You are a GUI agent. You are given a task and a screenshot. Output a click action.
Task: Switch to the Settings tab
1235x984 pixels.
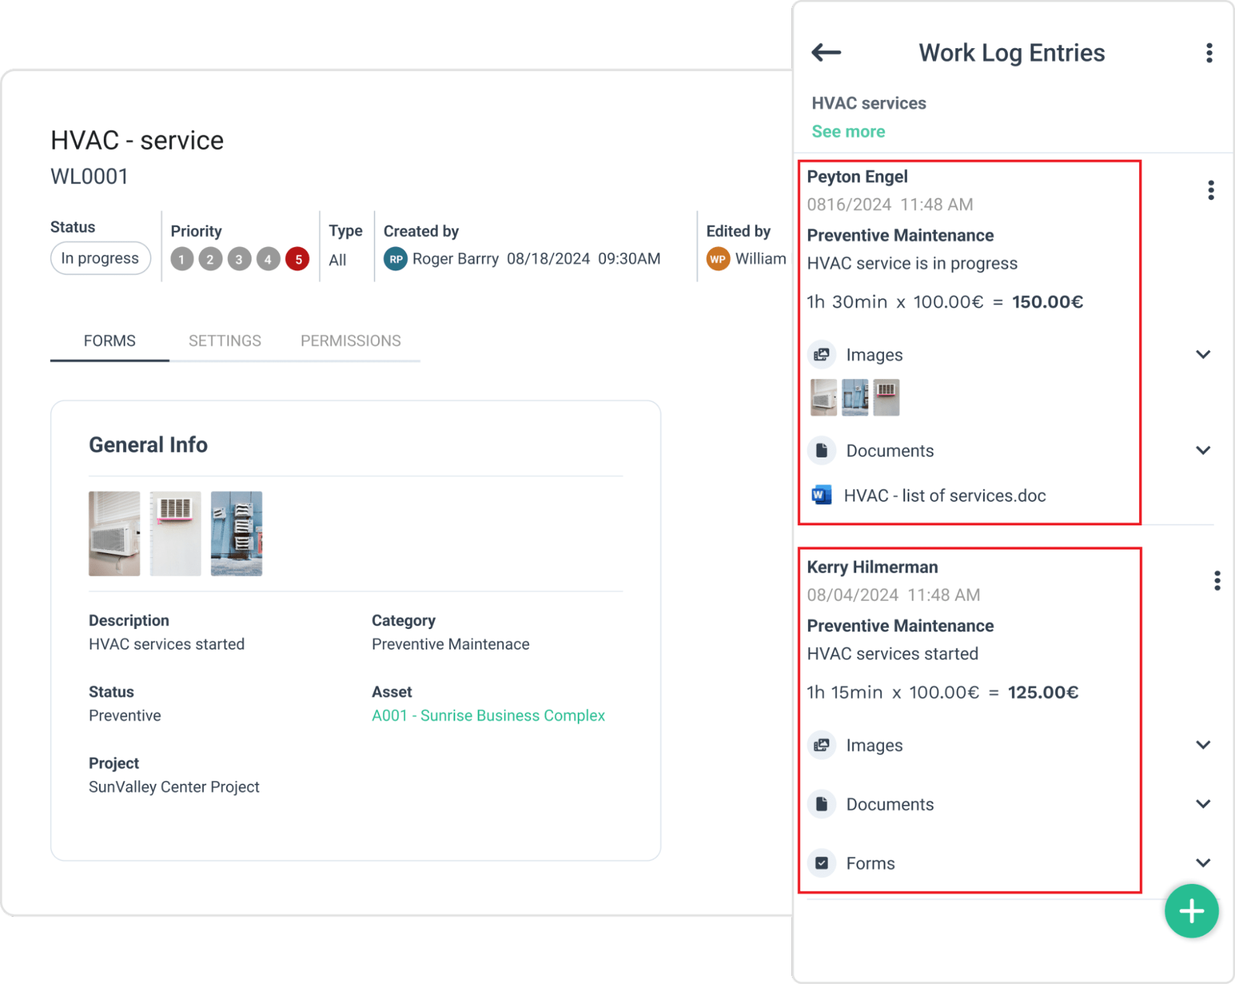[x=225, y=340]
